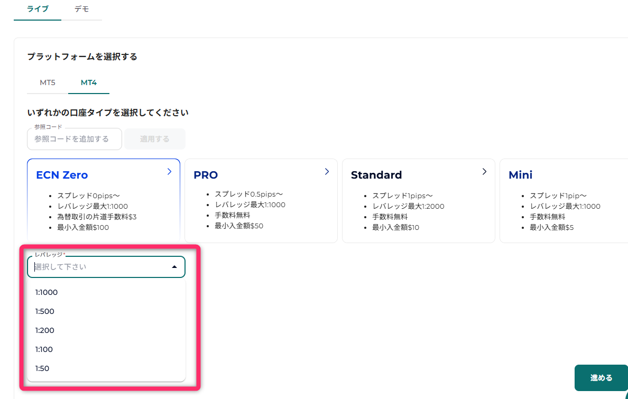Click PRO text スプレッド0.5pips〜
The width and height of the screenshot is (628, 399).
(x=249, y=194)
